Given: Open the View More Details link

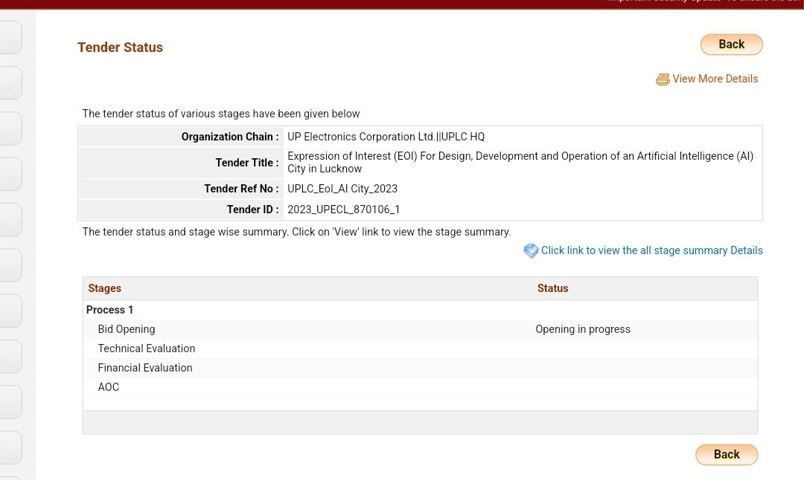Looking at the screenshot, I should (715, 79).
